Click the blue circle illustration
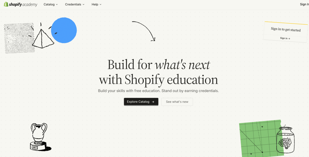 pyautogui.click(x=64, y=30)
